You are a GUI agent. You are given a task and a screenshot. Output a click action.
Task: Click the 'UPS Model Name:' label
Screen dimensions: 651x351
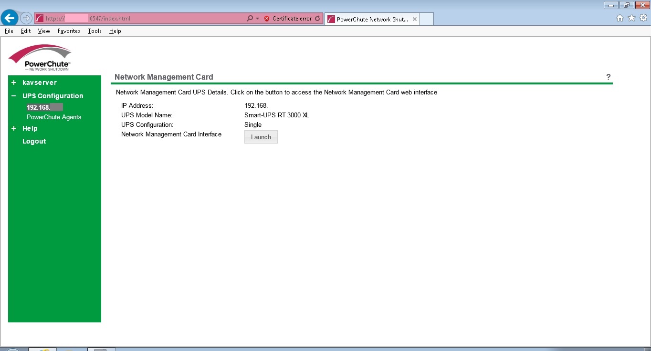[147, 115]
